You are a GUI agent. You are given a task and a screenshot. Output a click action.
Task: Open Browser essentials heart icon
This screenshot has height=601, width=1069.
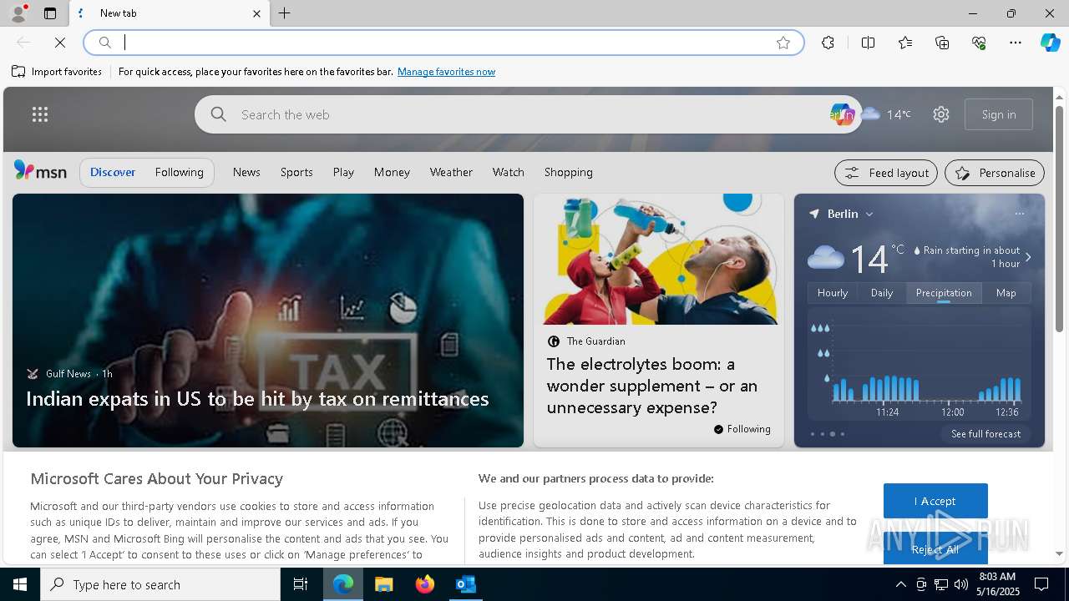(x=979, y=43)
